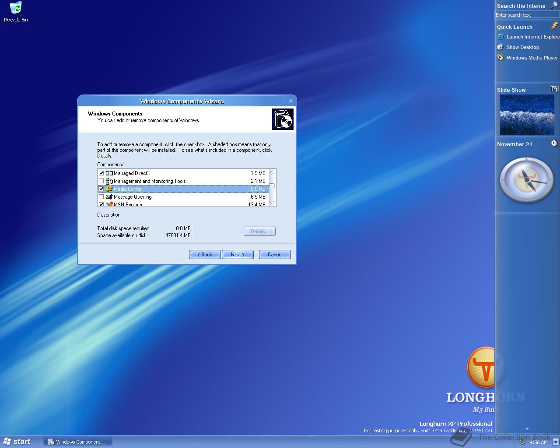This screenshot has width=560, height=448.
Task: Click Launch Internet Explorer link
Action: tap(533, 37)
